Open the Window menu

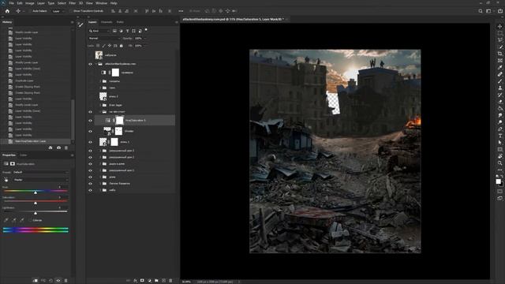point(101,3)
